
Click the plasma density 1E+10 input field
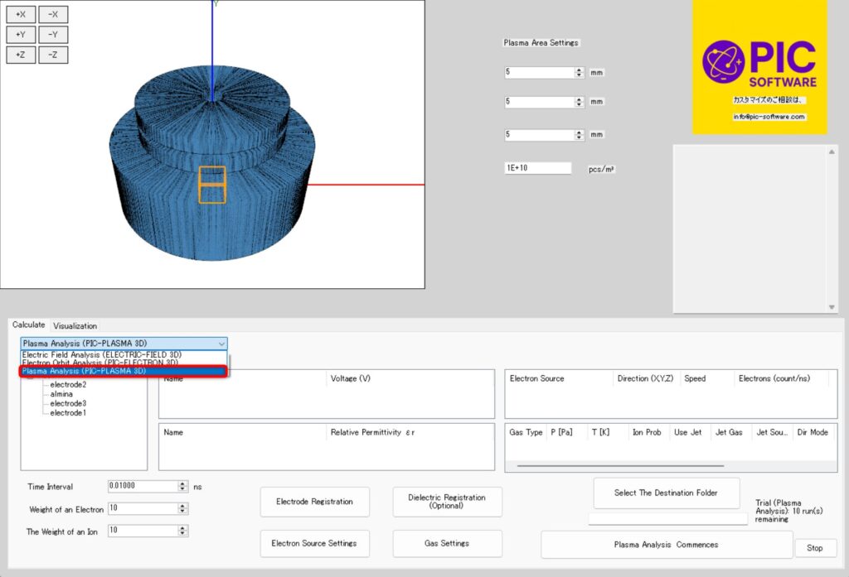coord(537,168)
